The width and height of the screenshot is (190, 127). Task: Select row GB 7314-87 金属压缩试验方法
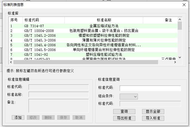point(92,26)
